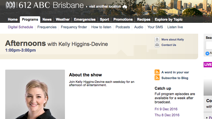The width and height of the screenshot is (212, 119).
Task: Expand visit another location selector
Action: coord(105,7)
